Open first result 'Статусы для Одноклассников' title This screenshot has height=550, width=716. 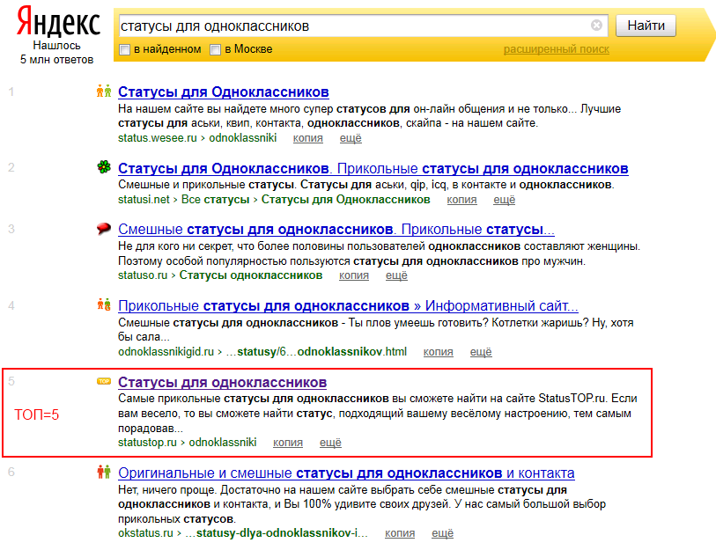click(224, 92)
